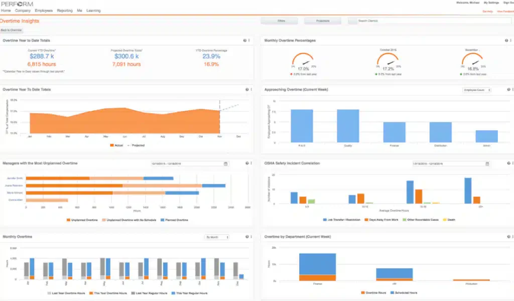514x301 pixels.
Task: Open Employee Count dropdown in Approaching Overtime
Action: [477, 90]
